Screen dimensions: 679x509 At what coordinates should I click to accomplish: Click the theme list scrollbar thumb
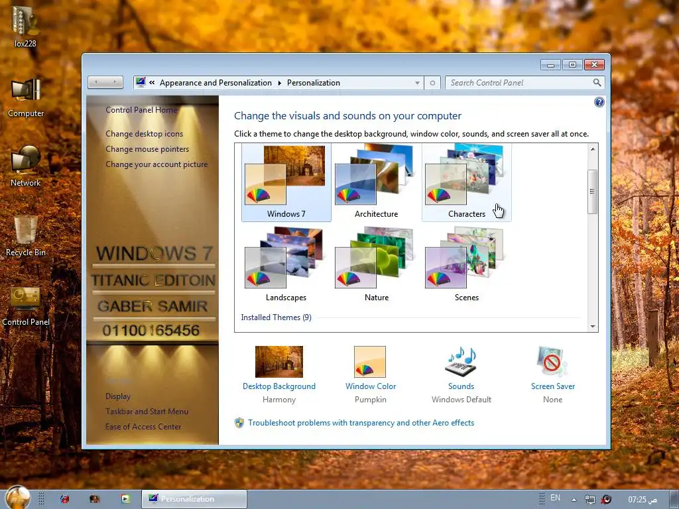593,192
